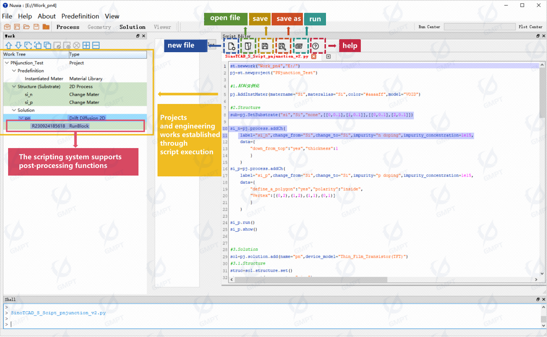Click the blue down arrow in Work panel
Screen dimensions: 547x337
[18, 45]
